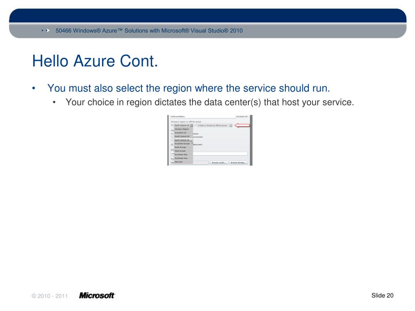The image size is (415, 311).
Task: Click the '© 2010 - 2011' copyright text
Action: point(50,296)
